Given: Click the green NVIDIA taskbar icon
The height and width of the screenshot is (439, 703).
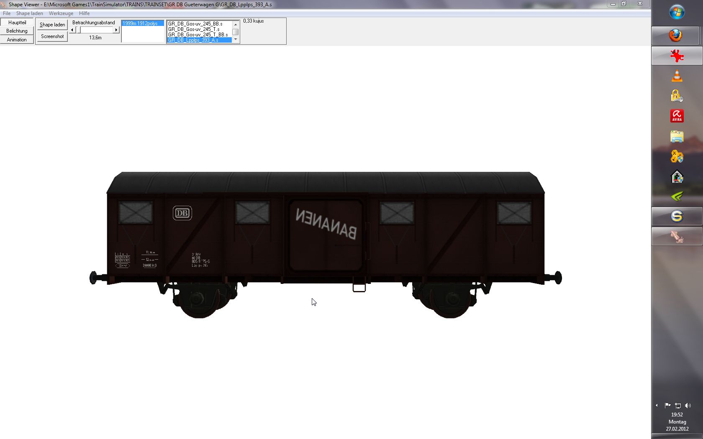Looking at the screenshot, I should pyautogui.click(x=677, y=196).
